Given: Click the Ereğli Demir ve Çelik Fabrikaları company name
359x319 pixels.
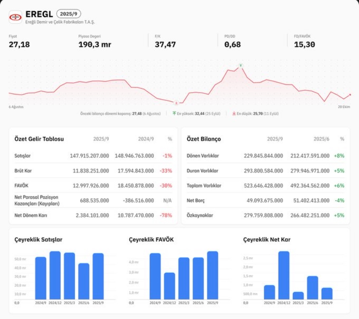Looking at the screenshot, I should 60,22.
